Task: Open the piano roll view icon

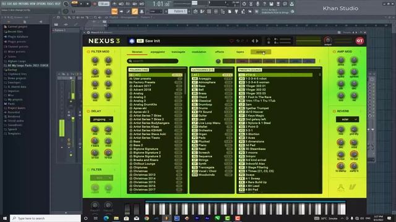Action: [202, 11]
